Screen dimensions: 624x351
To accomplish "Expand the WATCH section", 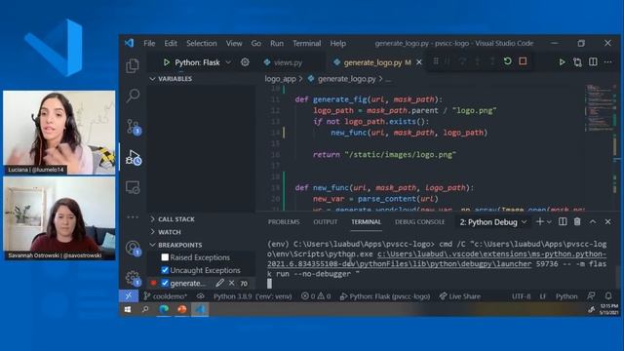I will point(166,232).
